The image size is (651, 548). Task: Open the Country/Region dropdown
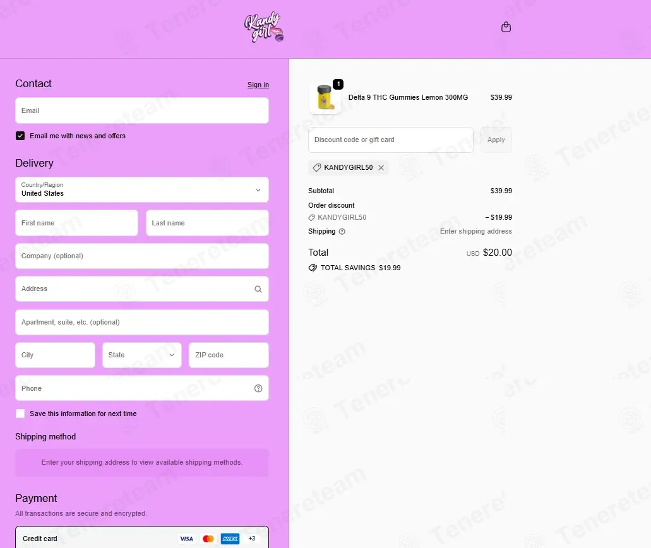click(x=142, y=190)
